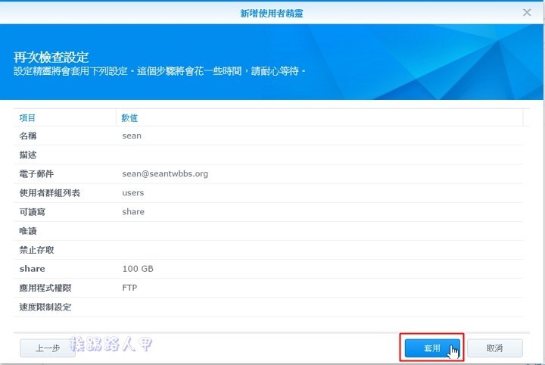Select the 使用者群組列表 row label
This screenshot has width=545, height=365.
[x=50, y=193]
